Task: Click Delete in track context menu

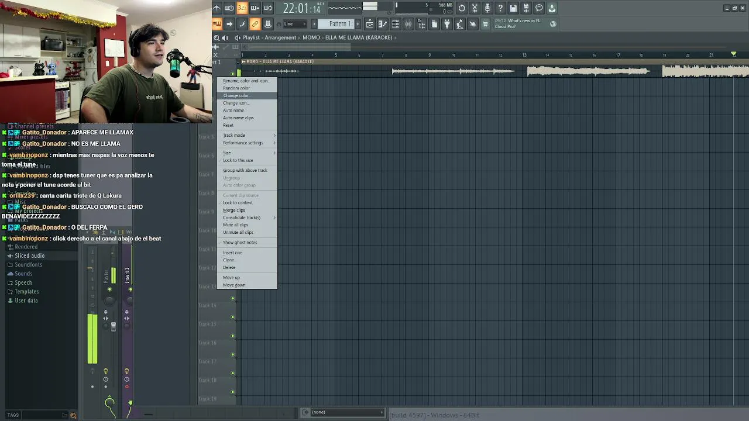Action: point(247,267)
